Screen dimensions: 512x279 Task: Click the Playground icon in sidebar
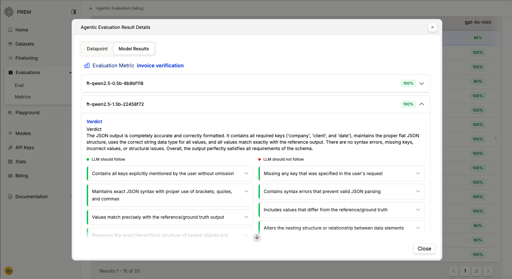10,113
